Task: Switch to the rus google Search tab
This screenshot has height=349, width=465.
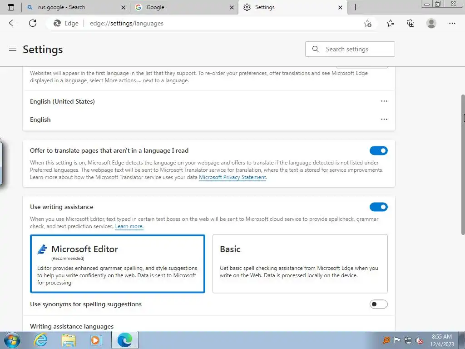Action: tap(76, 7)
